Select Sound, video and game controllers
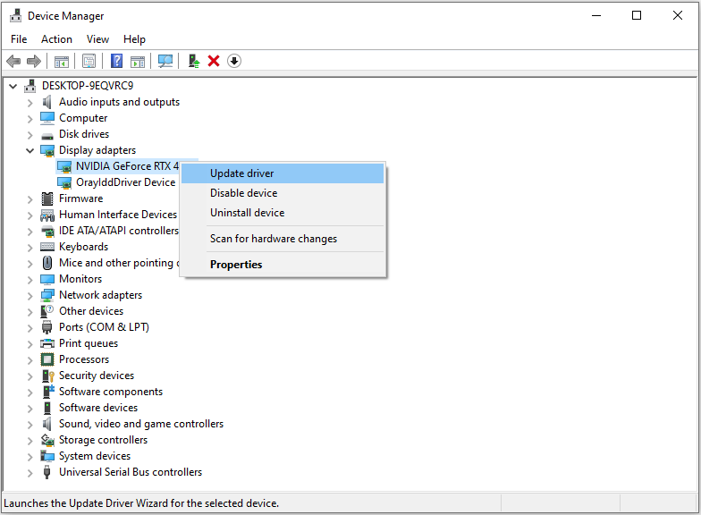The height and width of the screenshot is (515, 701). 141,424
